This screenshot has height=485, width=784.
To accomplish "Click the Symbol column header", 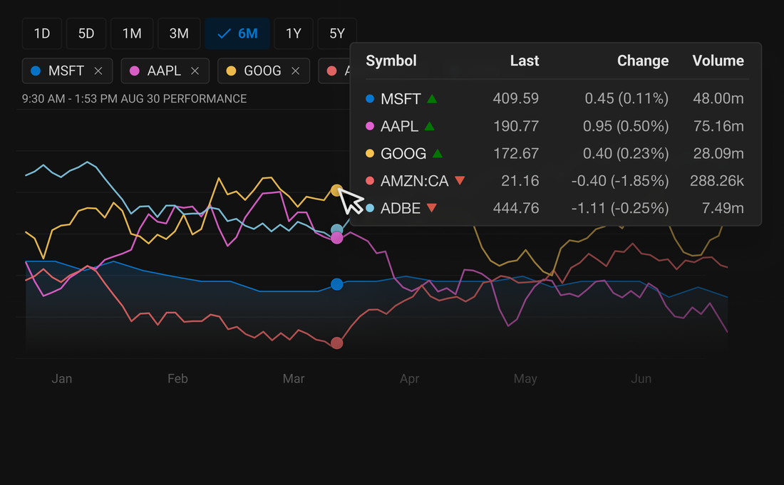I will 391,61.
